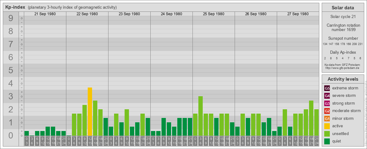This screenshot has height=149, width=367.
Task: Click the 27 Sep 1980 date header
Action: 298,14
